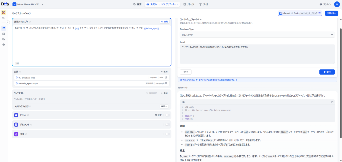Toggle the ドキュメント switch

(x=167, y=125)
